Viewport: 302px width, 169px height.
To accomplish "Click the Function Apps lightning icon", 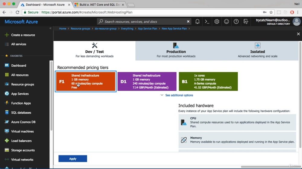I will coord(7,103).
